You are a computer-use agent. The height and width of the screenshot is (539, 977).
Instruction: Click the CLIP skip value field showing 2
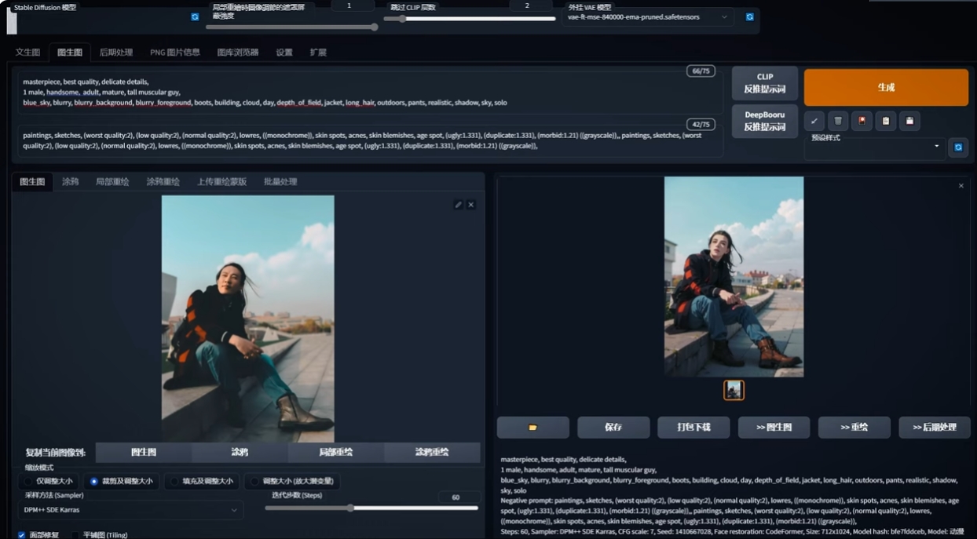(x=527, y=5)
